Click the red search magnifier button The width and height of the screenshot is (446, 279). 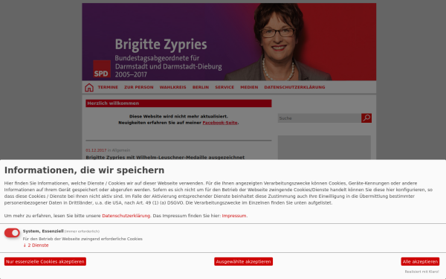366,118
